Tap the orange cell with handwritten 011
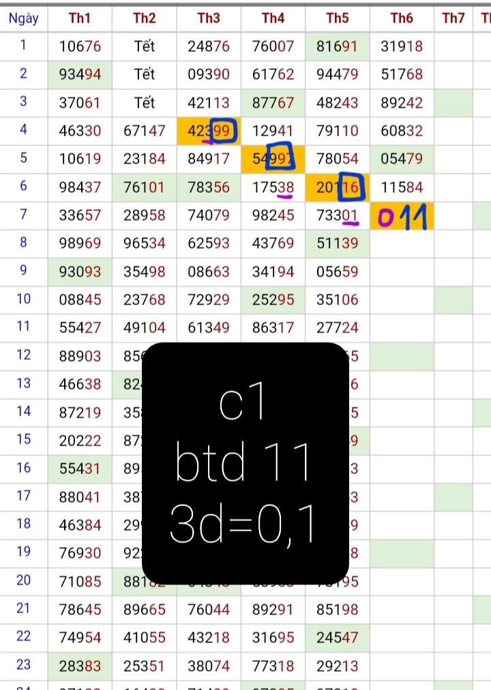The width and height of the screenshot is (491, 690). [x=402, y=216]
